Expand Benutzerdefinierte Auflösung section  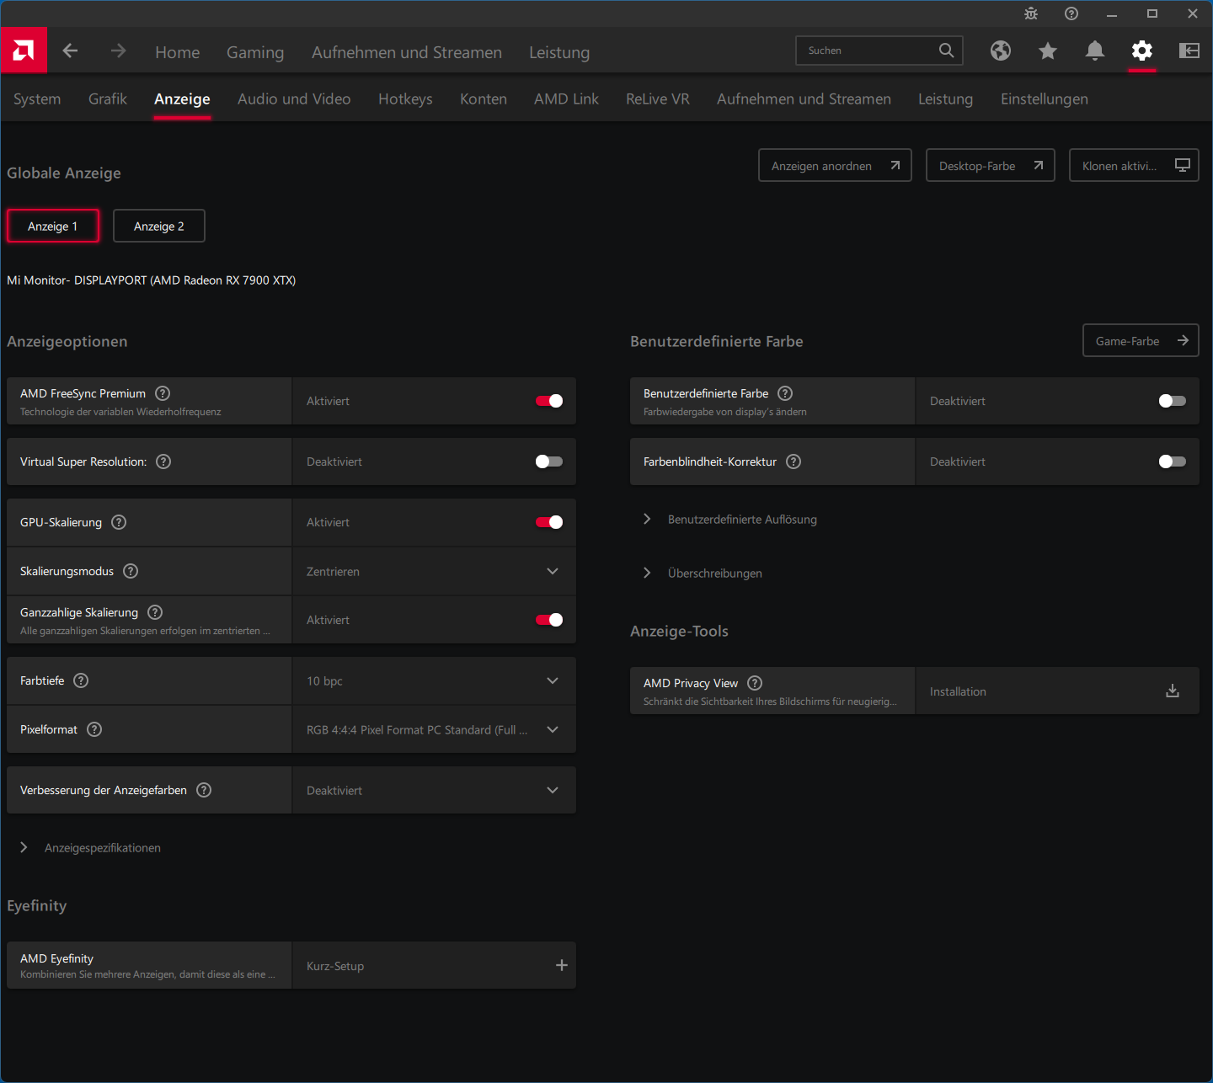pos(730,519)
